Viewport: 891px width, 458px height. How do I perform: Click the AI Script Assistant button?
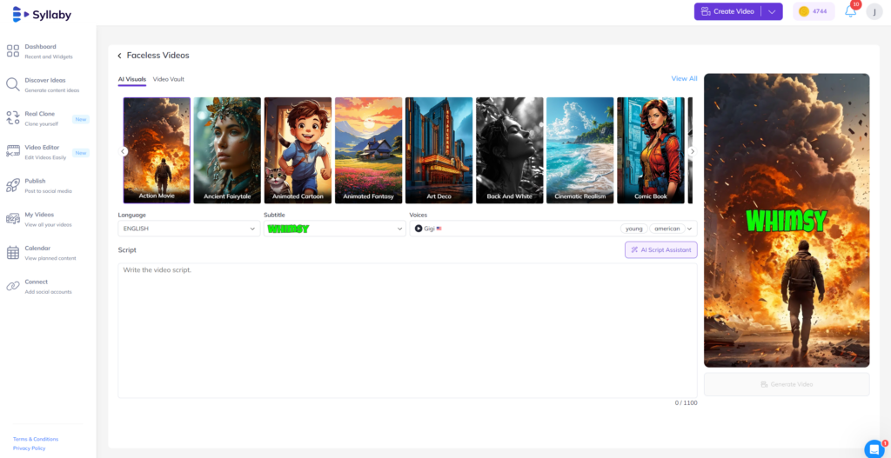click(660, 250)
